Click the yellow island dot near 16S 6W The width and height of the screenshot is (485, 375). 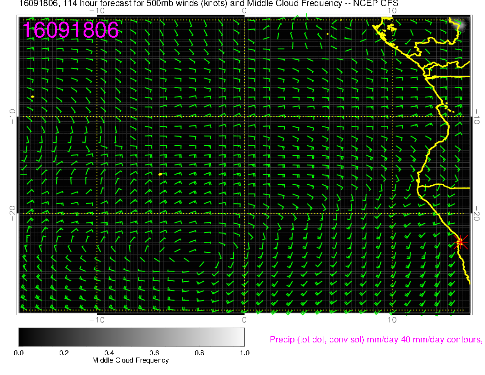pos(160,175)
